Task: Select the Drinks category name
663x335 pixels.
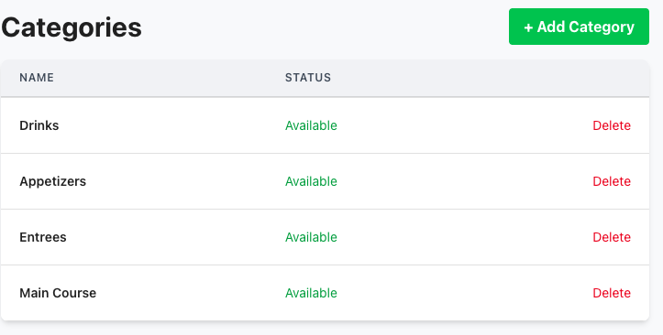Action: pos(39,125)
